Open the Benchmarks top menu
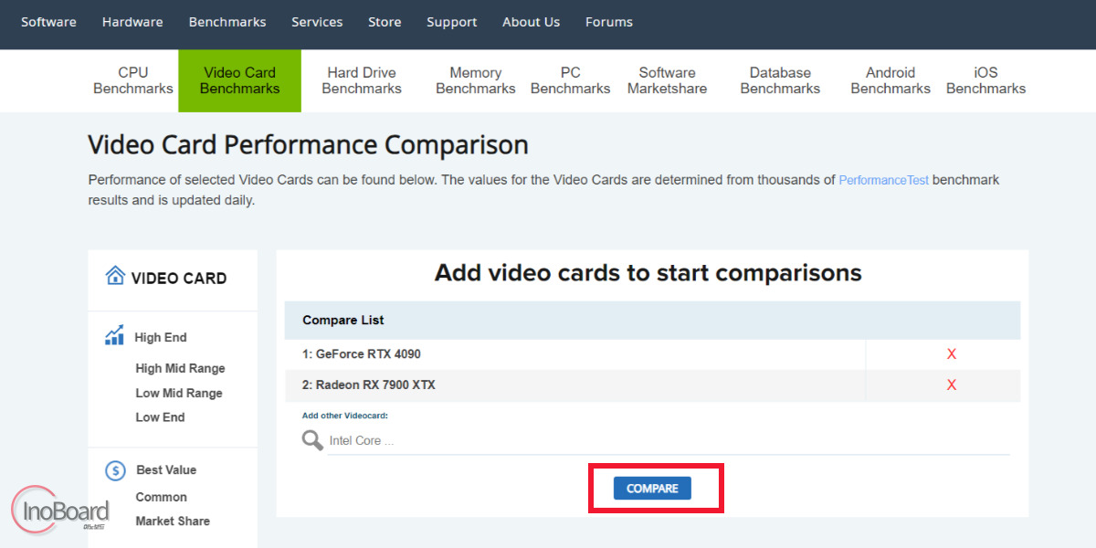Viewport: 1096px width, 548px height. [227, 22]
